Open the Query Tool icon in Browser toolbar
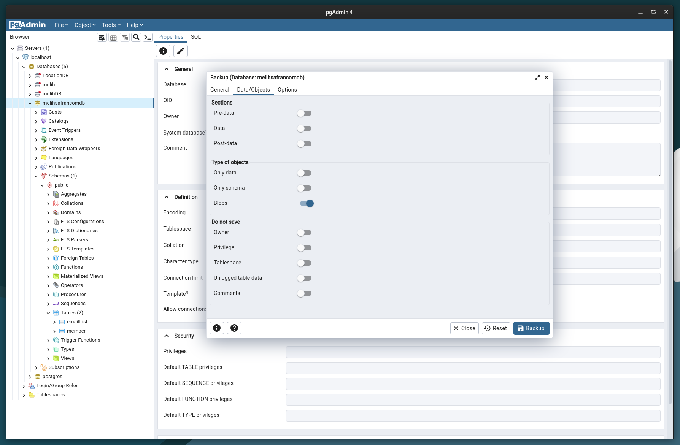 102,37
